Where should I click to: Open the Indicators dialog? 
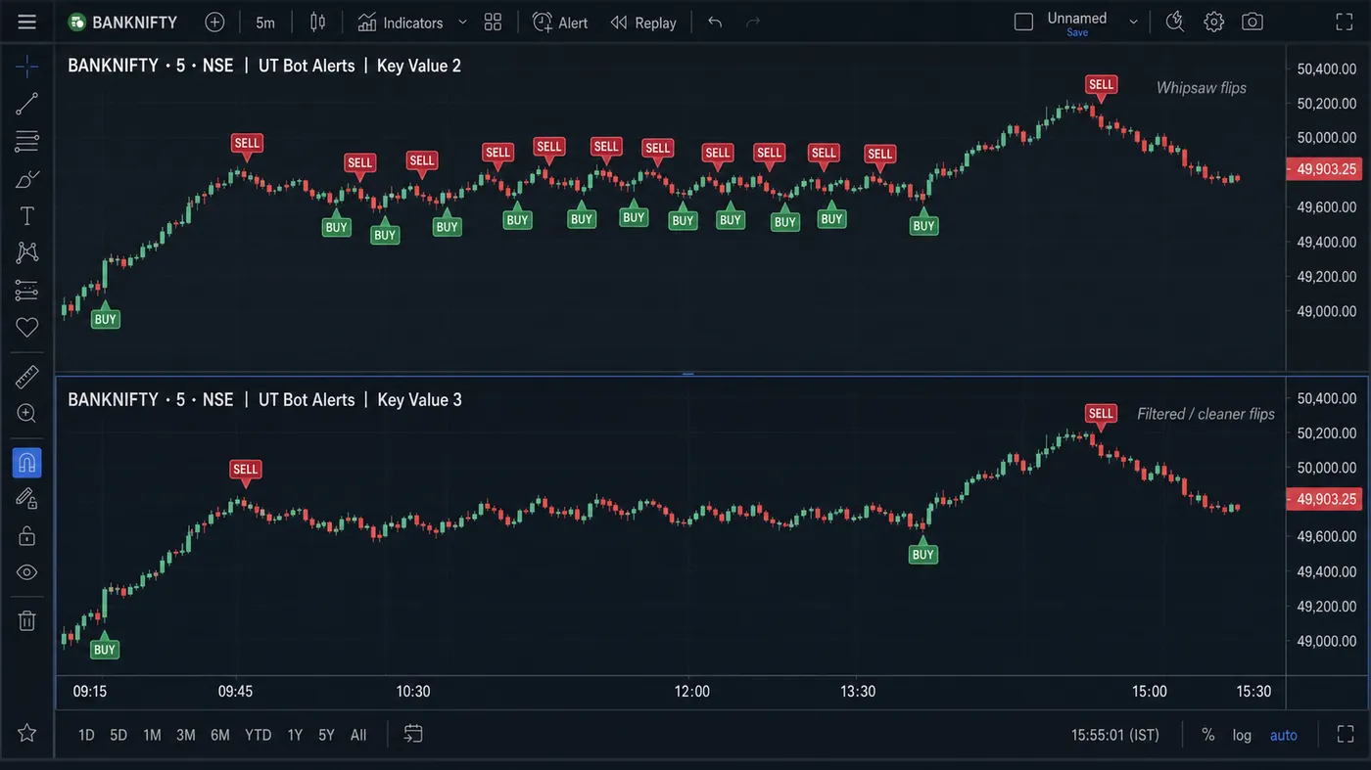[x=401, y=22]
